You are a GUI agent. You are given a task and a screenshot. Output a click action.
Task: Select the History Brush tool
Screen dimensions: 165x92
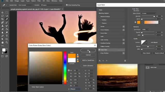pos(7,26)
